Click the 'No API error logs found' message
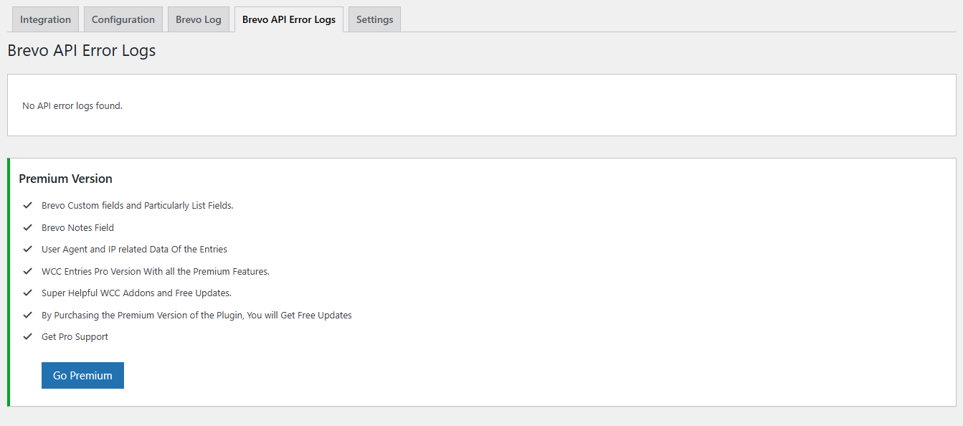This screenshot has height=426, width=963. pyautogui.click(x=72, y=105)
